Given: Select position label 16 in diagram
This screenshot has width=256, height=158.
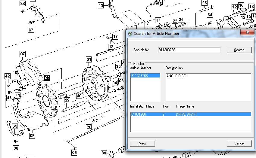Looking at the screenshot, I should pyautogui.click(x=241, y=5).
